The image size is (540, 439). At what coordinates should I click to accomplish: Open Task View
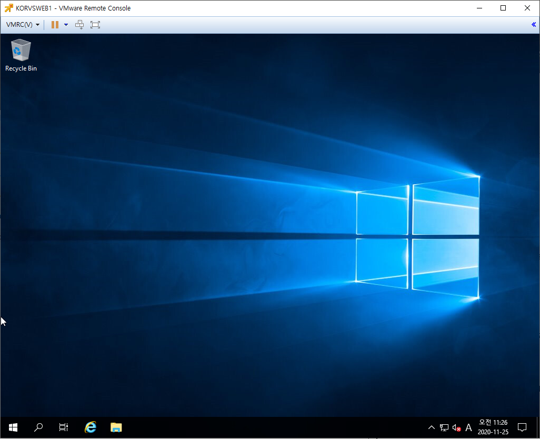(63, 427)
